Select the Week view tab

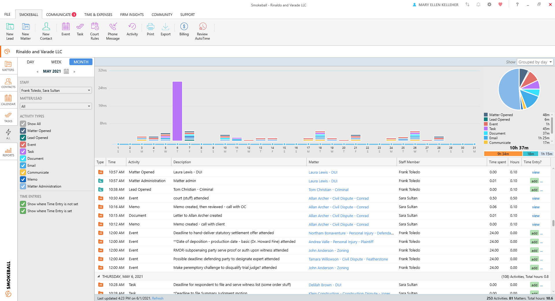(x=56, y=62)
